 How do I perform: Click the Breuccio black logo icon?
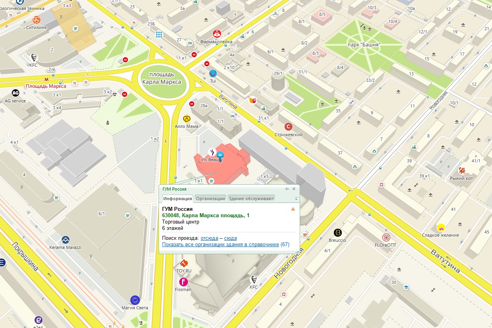[337, 233]
